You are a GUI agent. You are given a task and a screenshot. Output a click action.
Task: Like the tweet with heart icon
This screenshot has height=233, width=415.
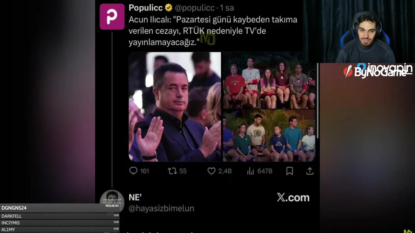point(211,171)
